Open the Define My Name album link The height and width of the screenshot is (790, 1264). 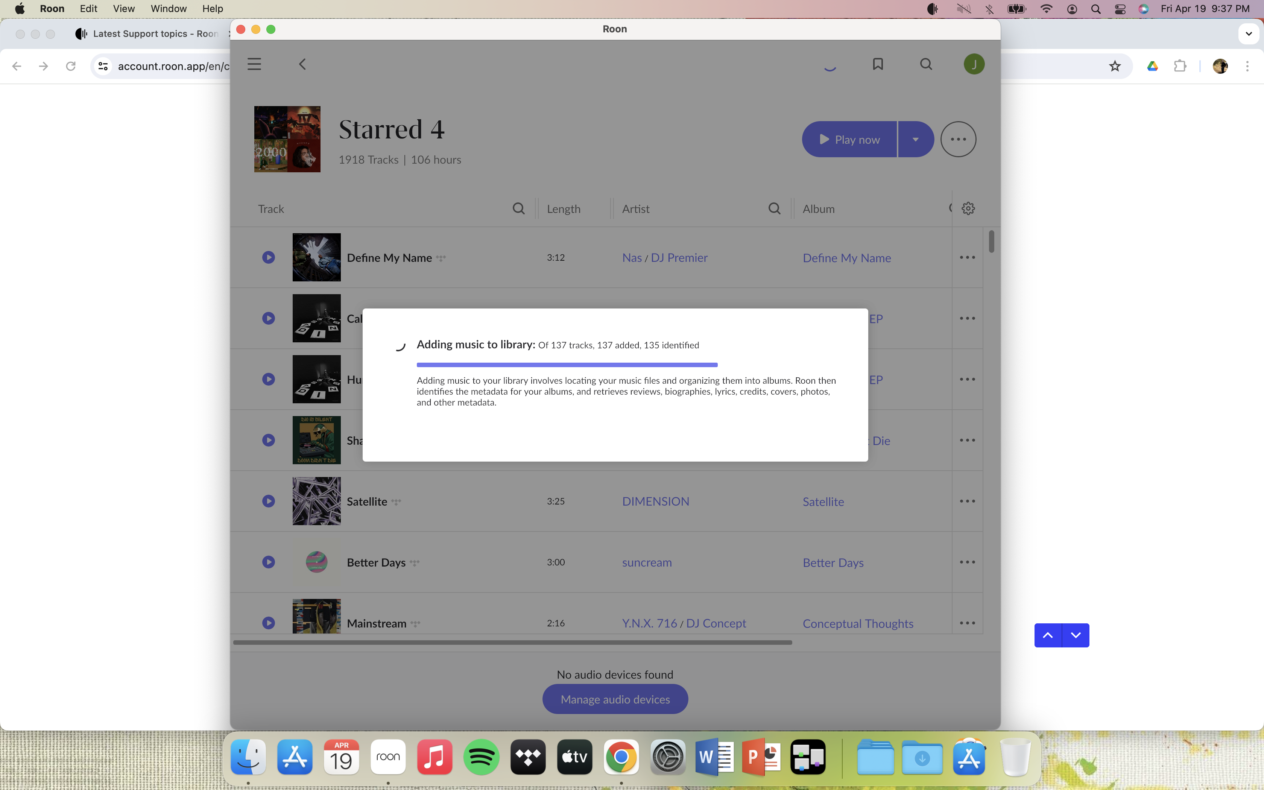tap(847, 258)
